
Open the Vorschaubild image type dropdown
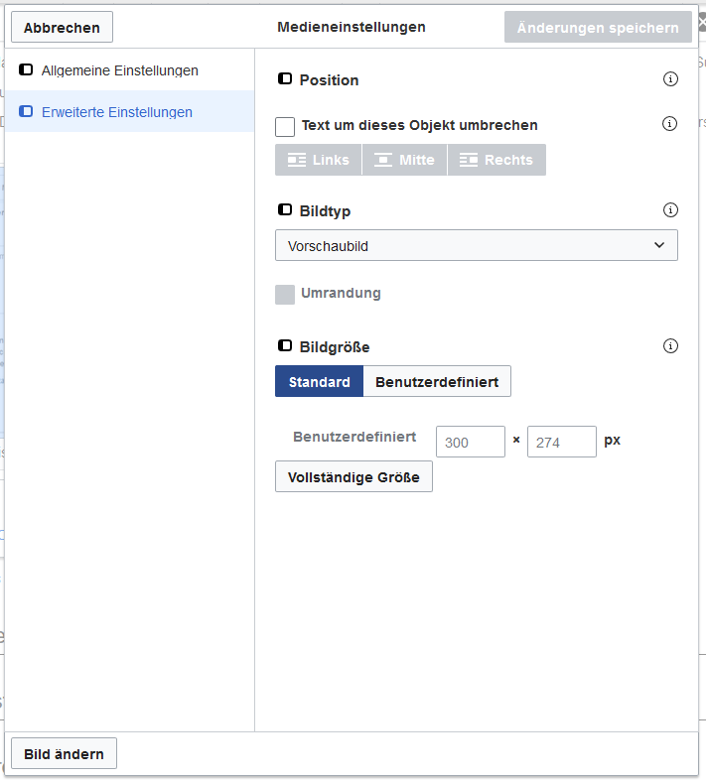point(477,245)
